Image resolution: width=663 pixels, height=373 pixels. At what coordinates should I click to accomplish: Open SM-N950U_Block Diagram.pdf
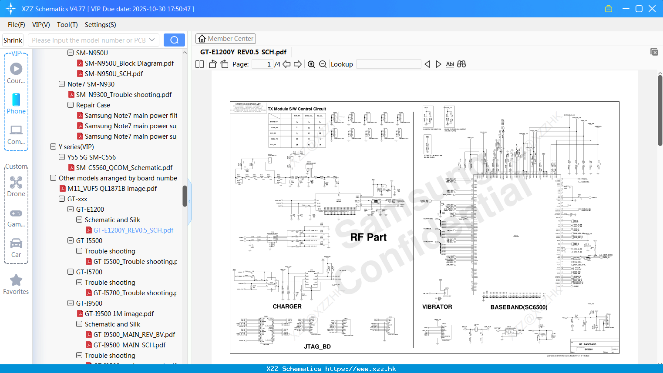click(129, 63)
